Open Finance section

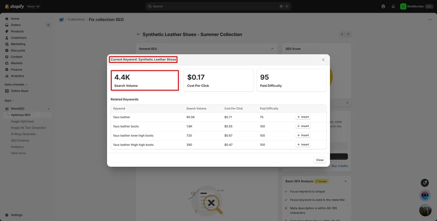point(16,70)
